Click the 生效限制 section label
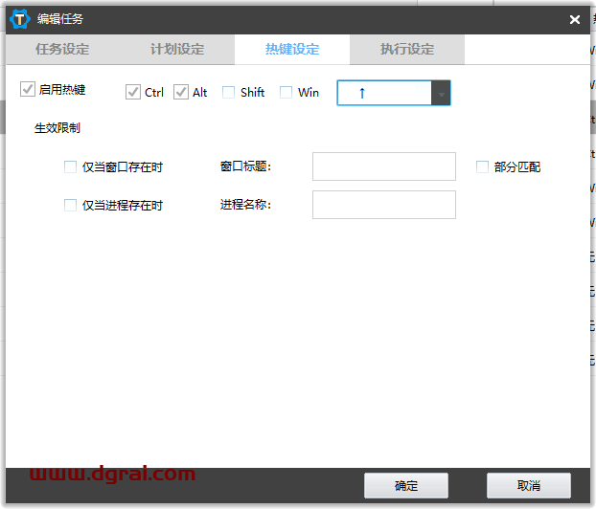The height and width of the screenshot is (509, 596). click(x=57, y=128)
